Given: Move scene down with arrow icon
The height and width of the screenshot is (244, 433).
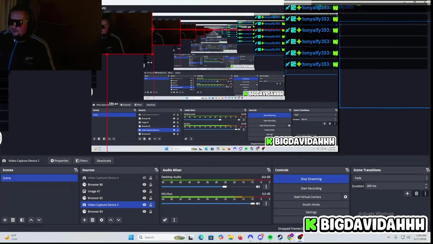Looking at the screenshot, I should click(39, 220).
